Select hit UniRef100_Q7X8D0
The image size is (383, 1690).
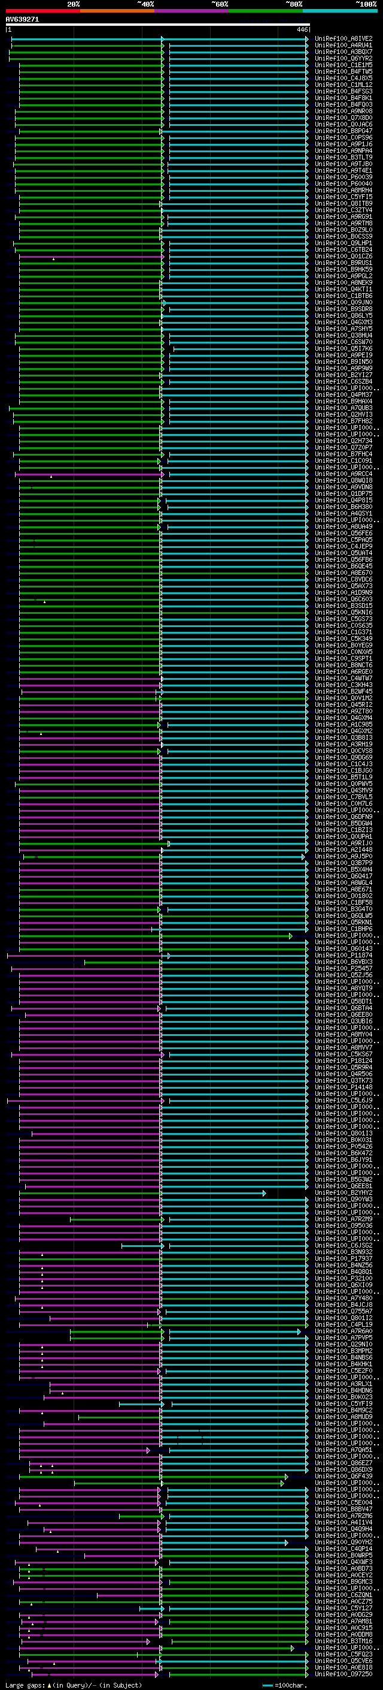tap(344, 118)
